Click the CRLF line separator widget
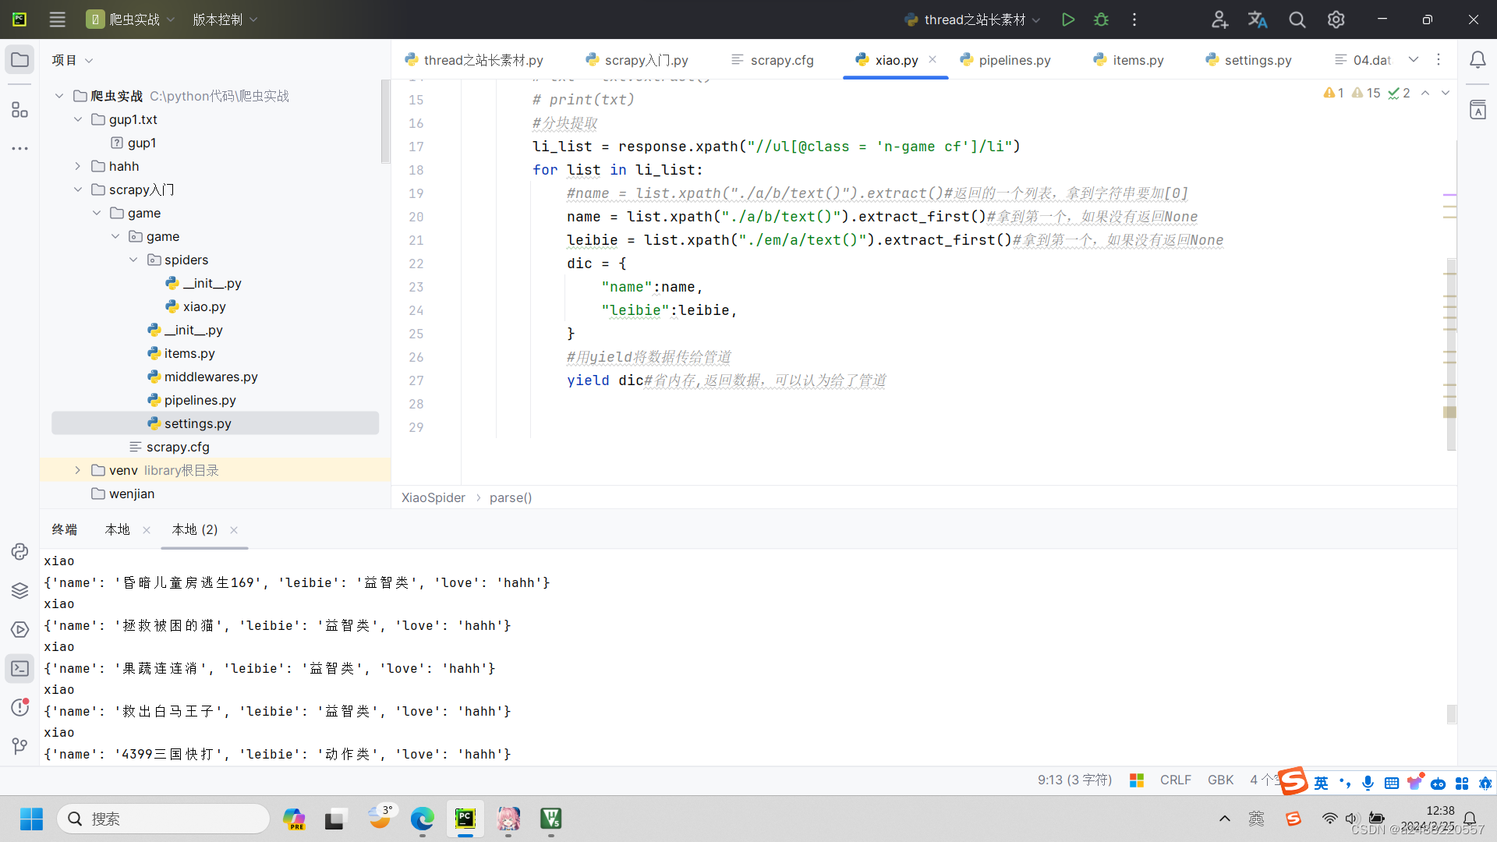The height and width of the screenshot is (842, 1497). tap(1175, 780)
